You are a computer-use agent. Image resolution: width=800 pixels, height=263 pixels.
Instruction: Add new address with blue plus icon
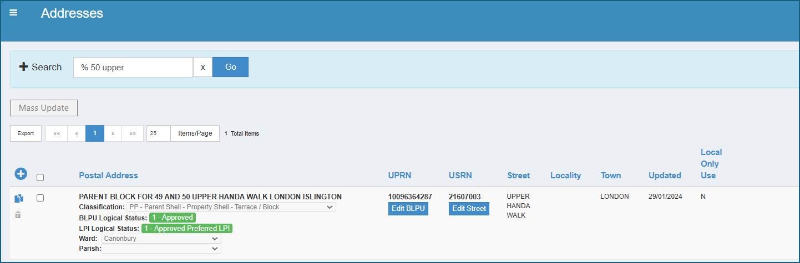(x=21, y=174)
